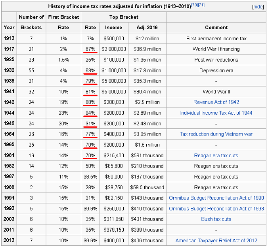Open the Revenue Act of 1942 link

pyautogui.click(x=216, y=102)
